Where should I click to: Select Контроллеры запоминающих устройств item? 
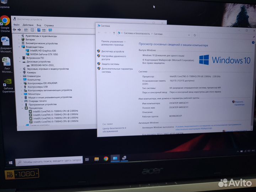(x=50, y=90)
